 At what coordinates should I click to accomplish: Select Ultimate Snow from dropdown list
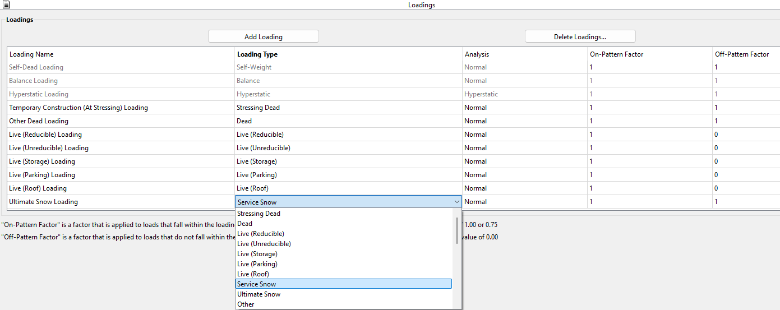pos(259,294)
